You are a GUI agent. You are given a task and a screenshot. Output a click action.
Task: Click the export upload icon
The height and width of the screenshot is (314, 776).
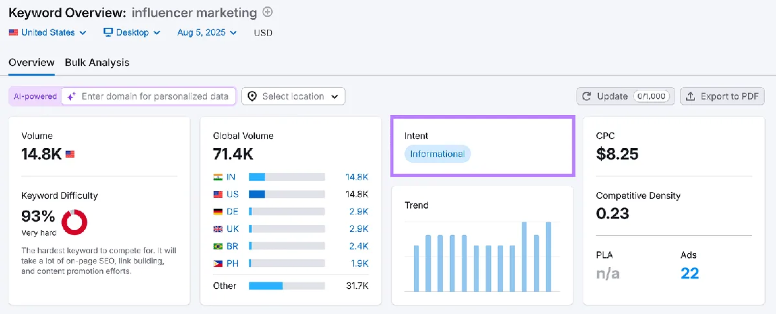(x=691, y=96)
